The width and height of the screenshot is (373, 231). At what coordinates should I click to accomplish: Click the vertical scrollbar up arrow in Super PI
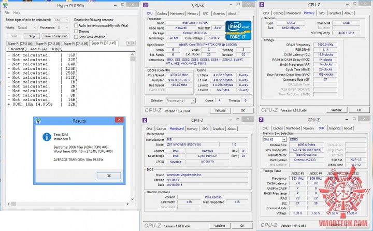(x=133, y=54)
